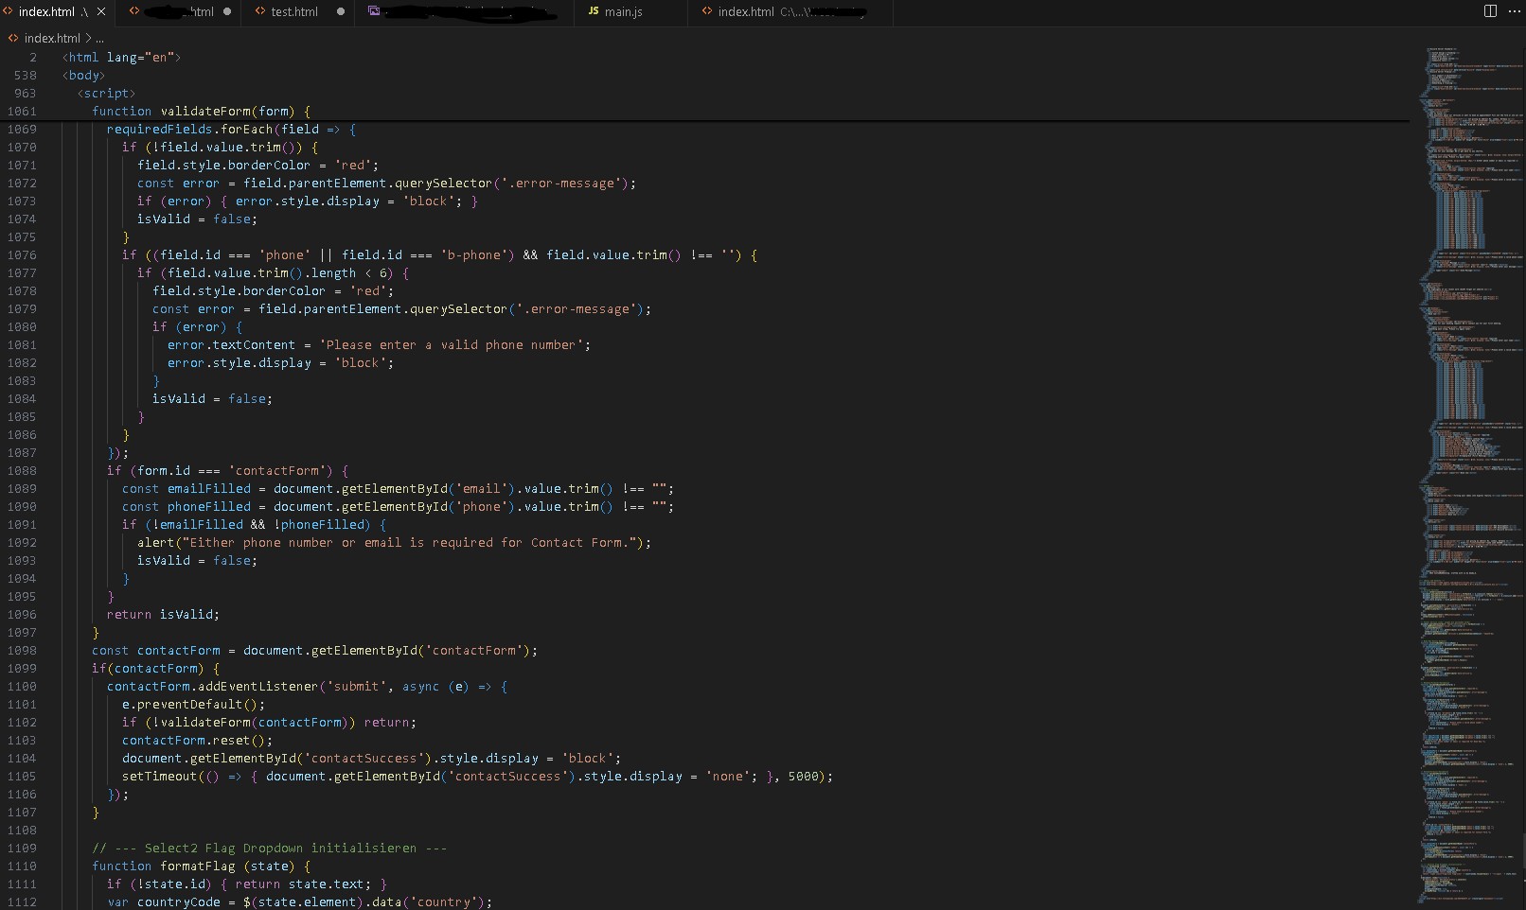Close the active index.html tab with X
The width and height of the screenshot is (1526, 910).
[101, 12]
